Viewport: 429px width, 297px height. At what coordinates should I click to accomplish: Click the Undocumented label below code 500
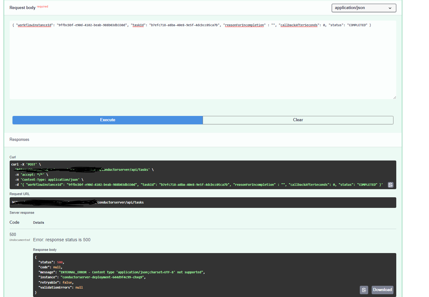pos(20,240)
